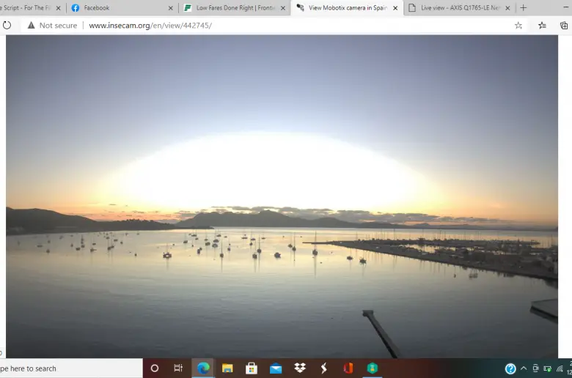Open Dropbox from the taskbar
The image size is (572, 378).
point(300,368)
